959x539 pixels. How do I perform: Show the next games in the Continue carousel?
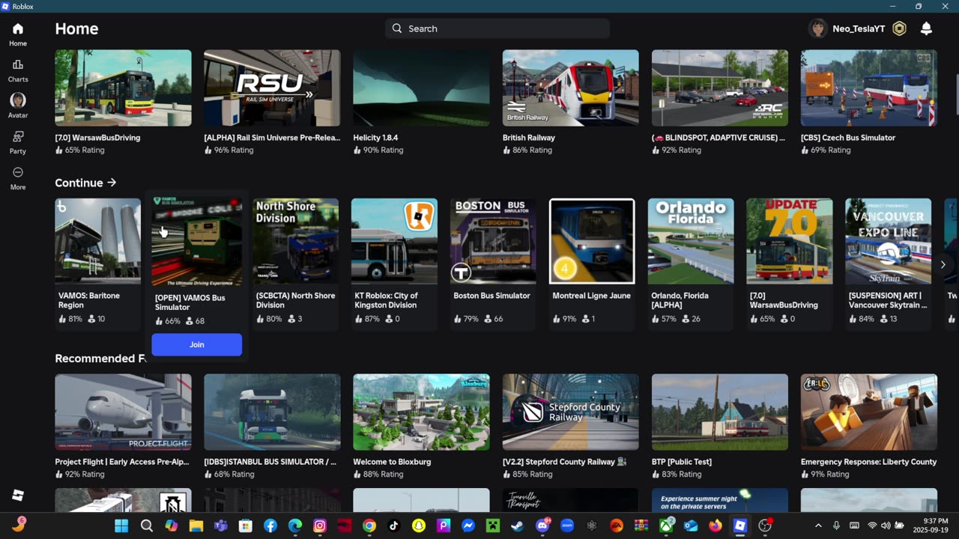coord(943,264)
